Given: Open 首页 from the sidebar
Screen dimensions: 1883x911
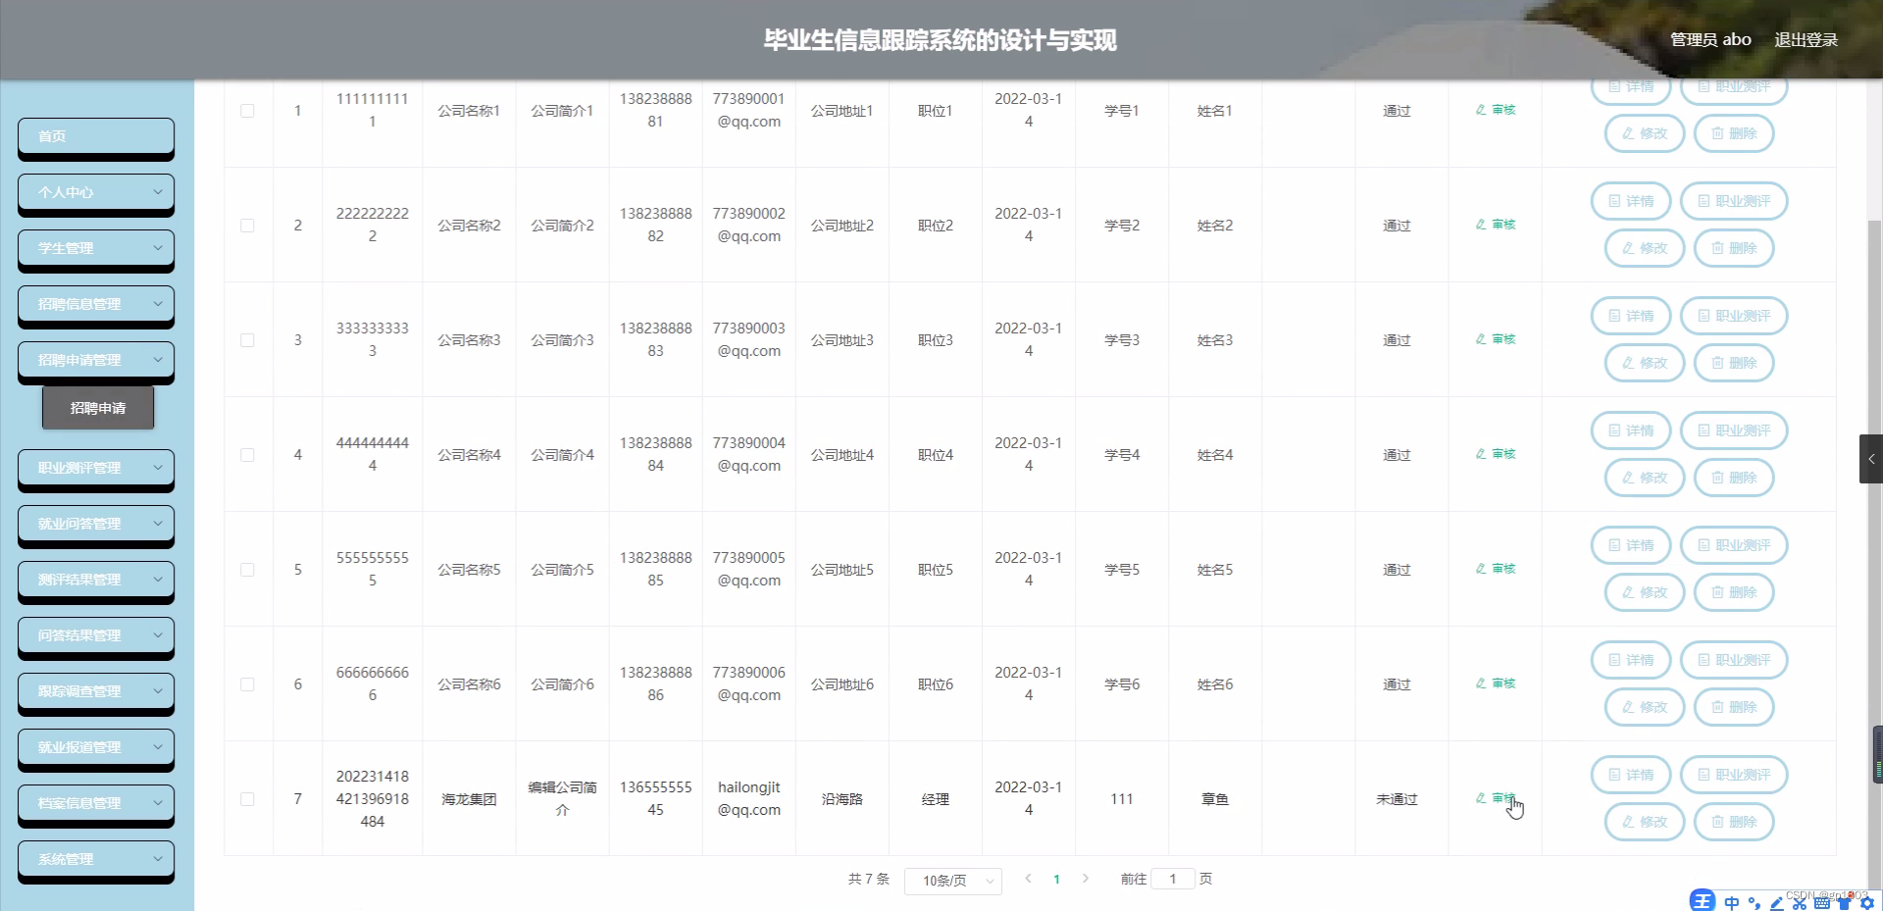Looking at the screenshot, I should pos(95,136).
